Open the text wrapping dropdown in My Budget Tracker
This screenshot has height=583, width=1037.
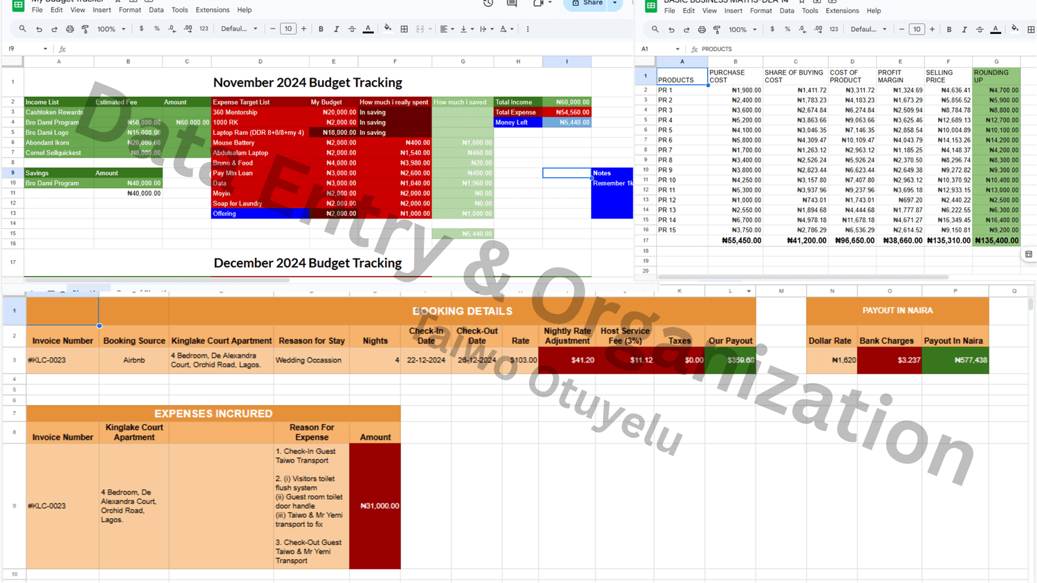(x=486, y=29)
